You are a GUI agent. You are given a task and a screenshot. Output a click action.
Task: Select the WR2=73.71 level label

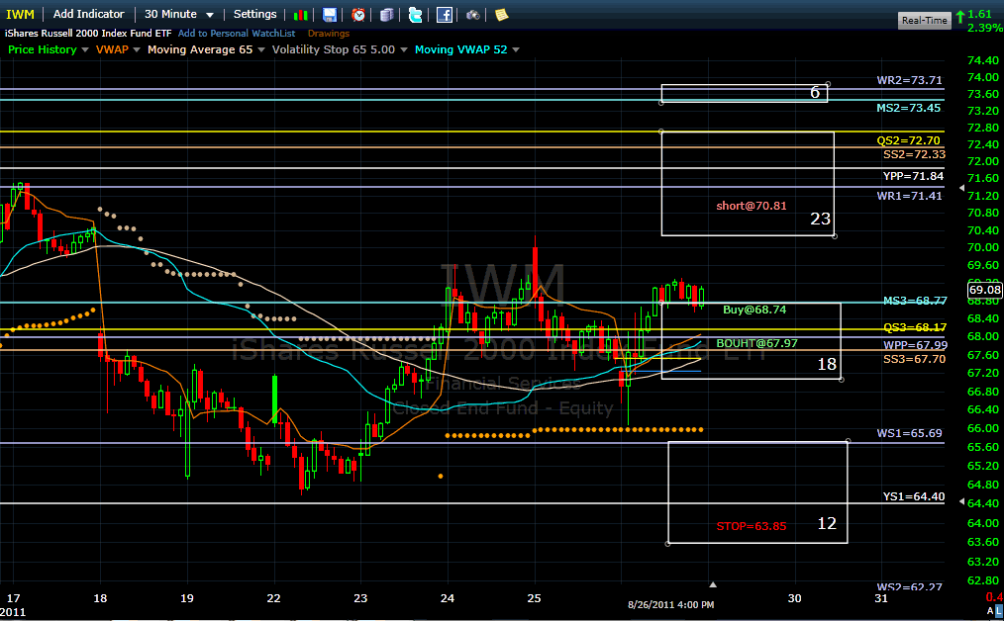click(x=909, y=80)
